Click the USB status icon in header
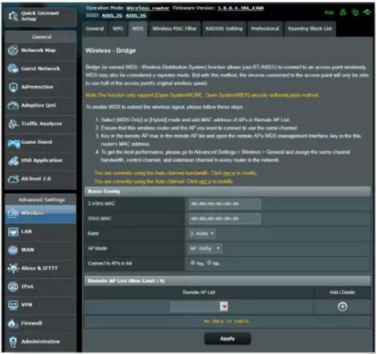 click(x=367, y=11)
